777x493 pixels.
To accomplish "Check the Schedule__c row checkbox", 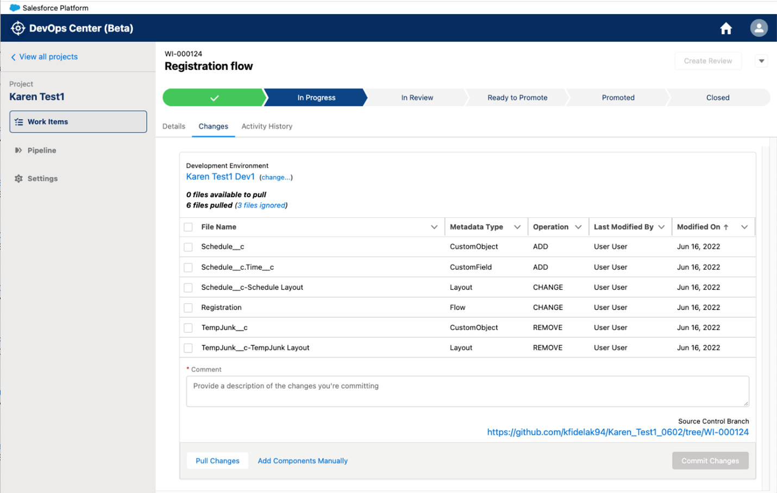I will click(x=188, y=247).
